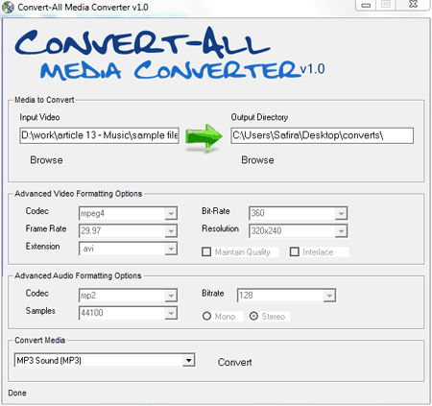Click the Input Video path field
Screen dimensions: 432x406
click(99, 135)
